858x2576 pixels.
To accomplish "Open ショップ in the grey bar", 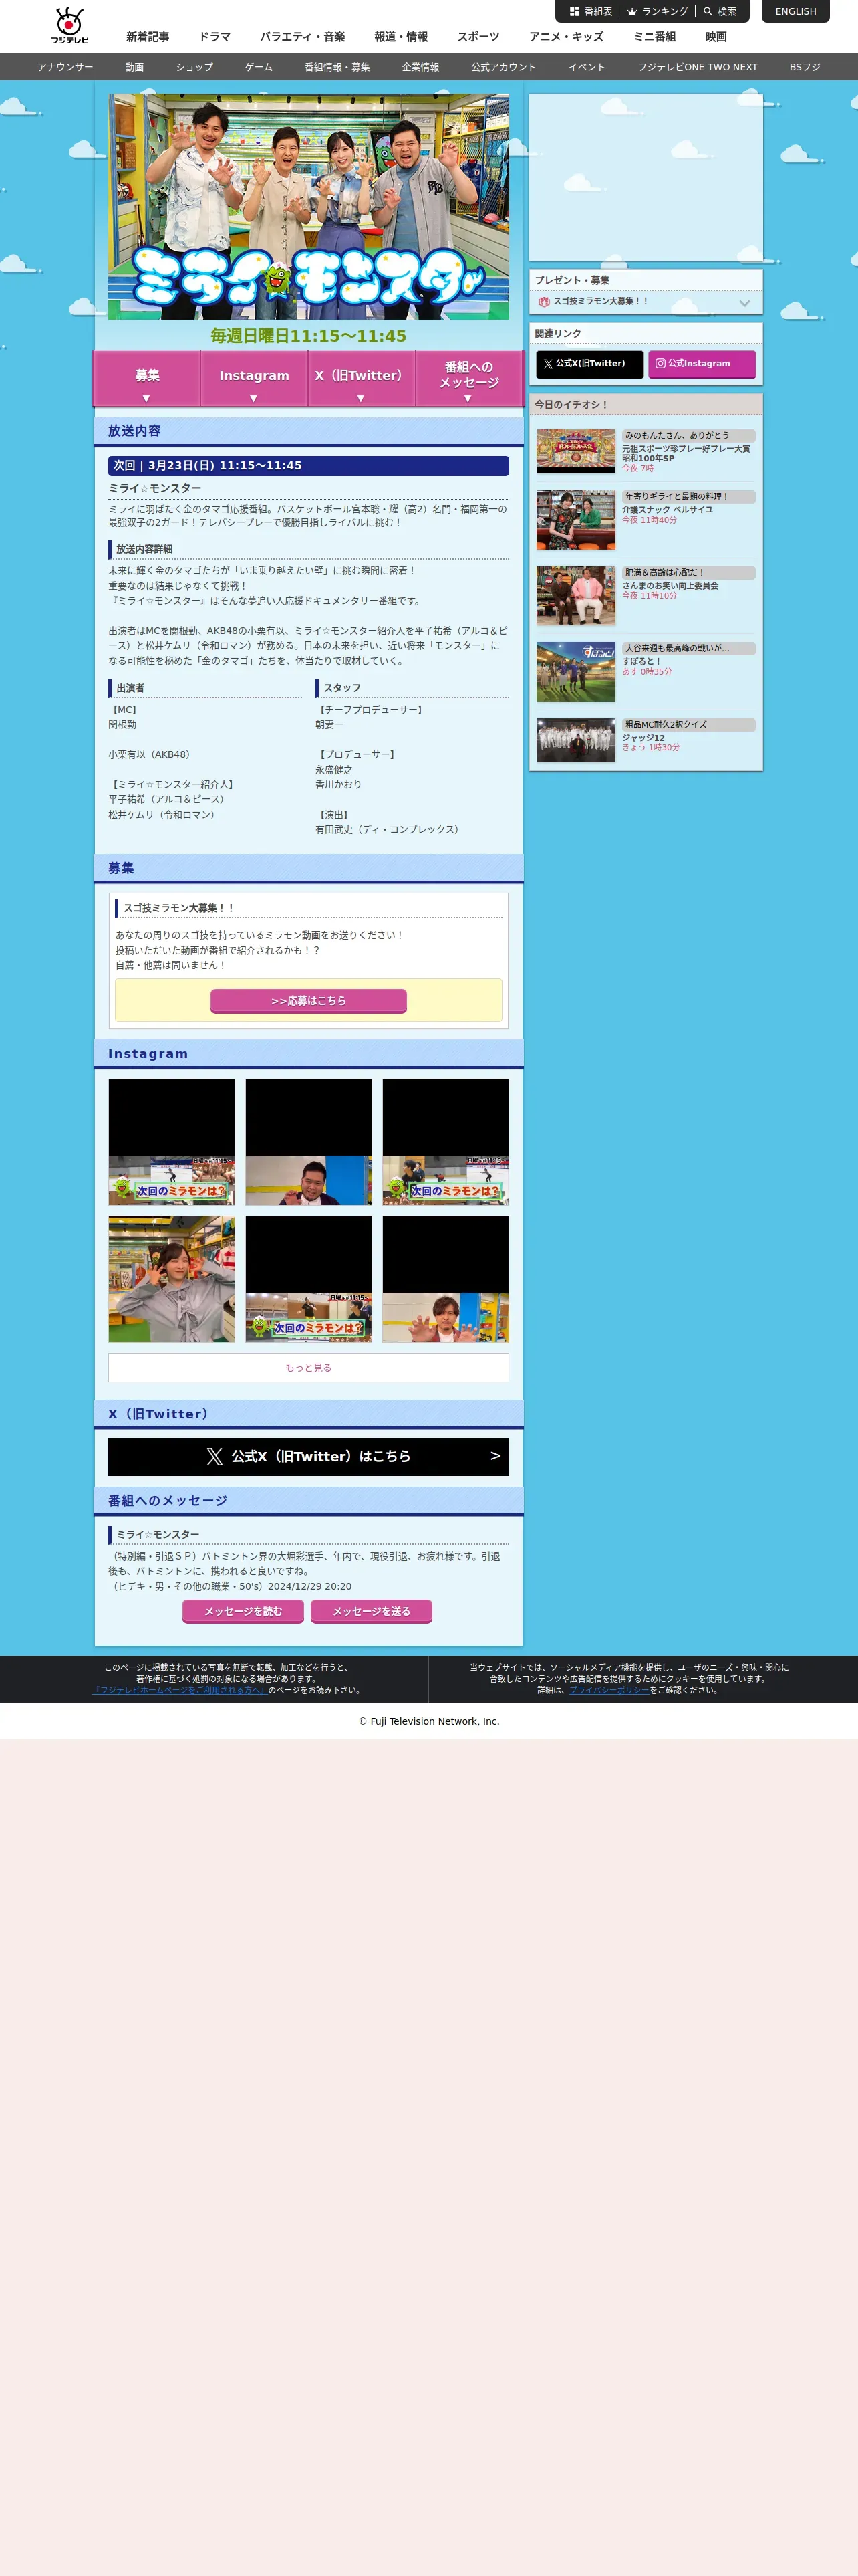I will [x=194, y=67].
